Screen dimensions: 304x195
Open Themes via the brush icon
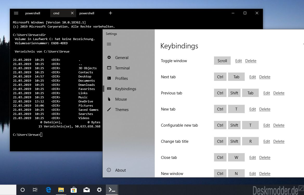(x=109, y=109)
